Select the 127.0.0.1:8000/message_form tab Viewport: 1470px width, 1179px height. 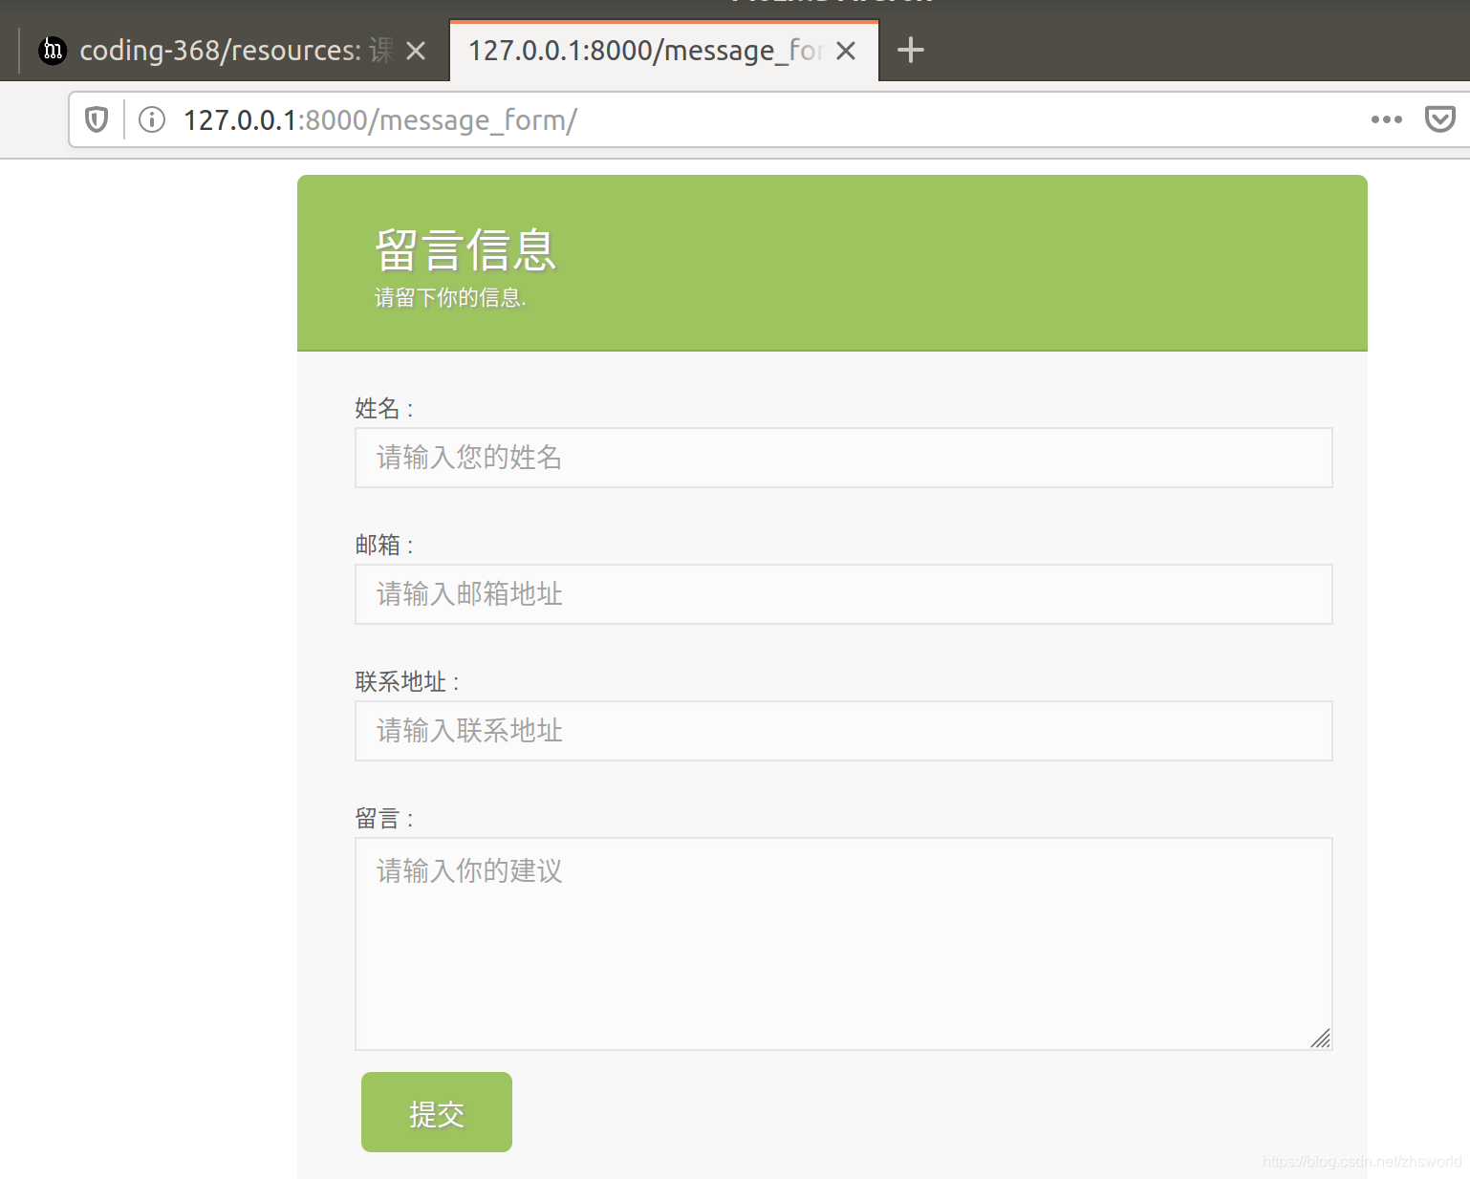coord(663,50)
